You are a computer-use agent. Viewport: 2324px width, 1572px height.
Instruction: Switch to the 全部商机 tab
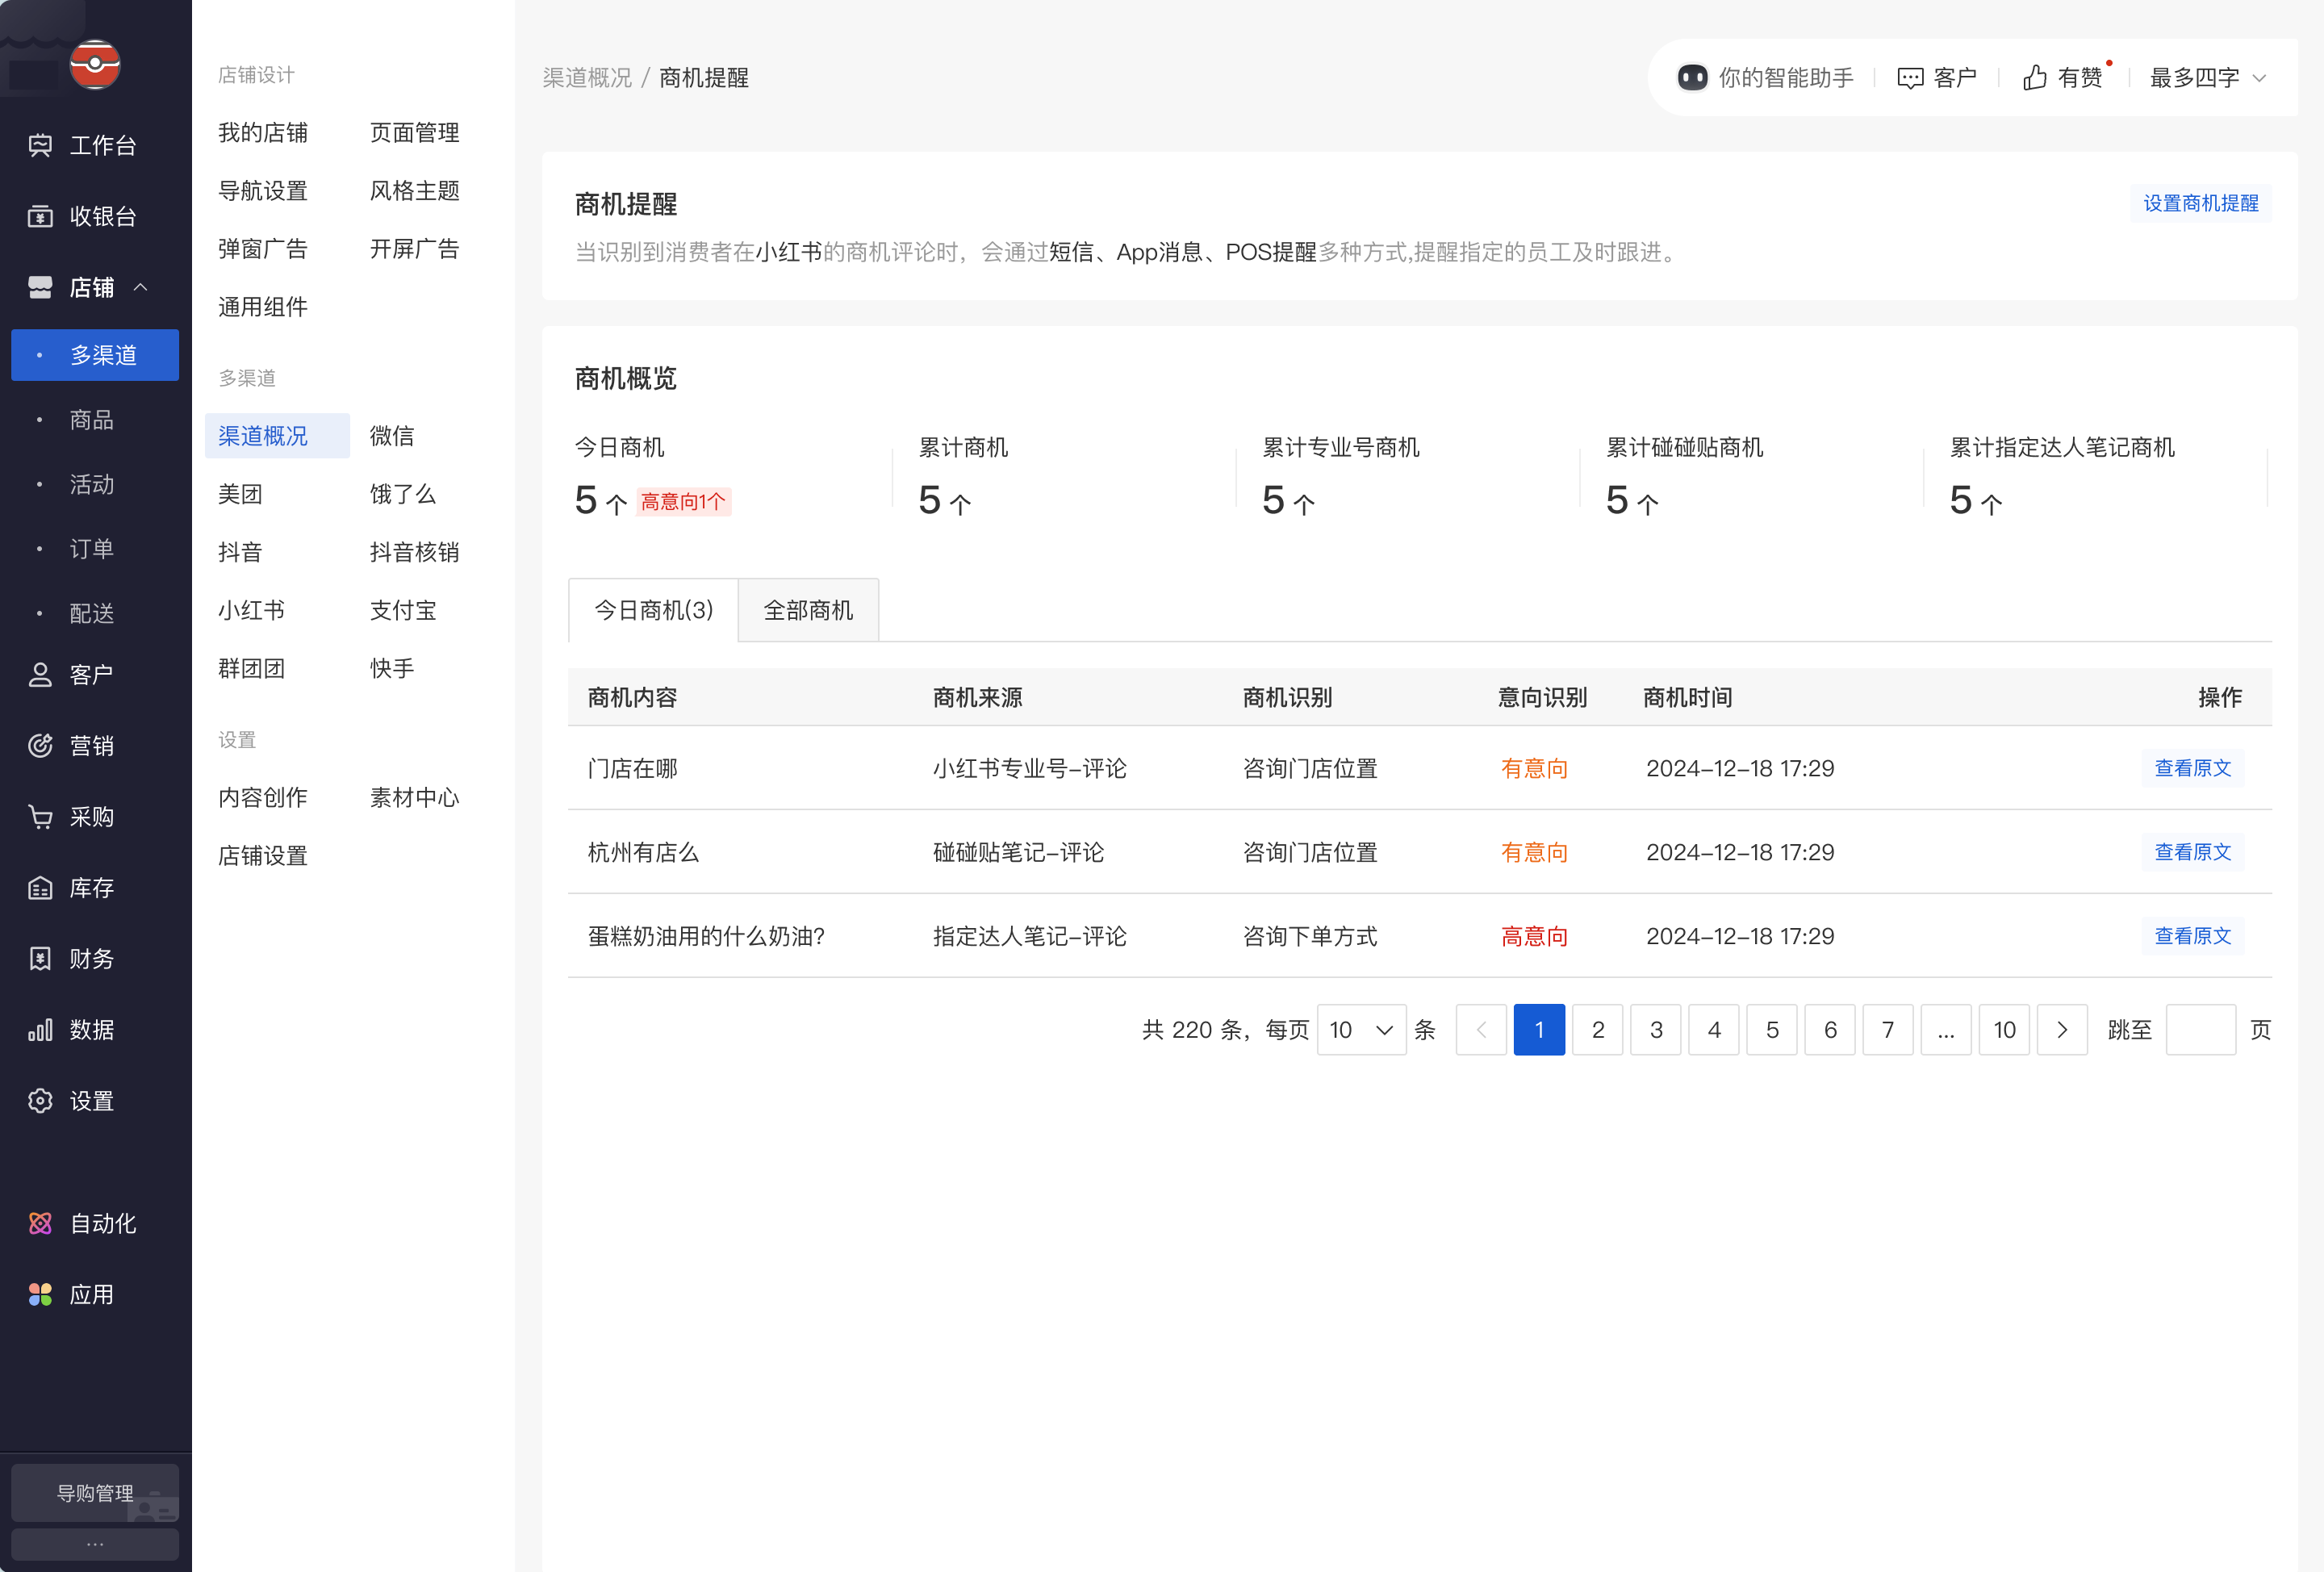tap(808, 611)
